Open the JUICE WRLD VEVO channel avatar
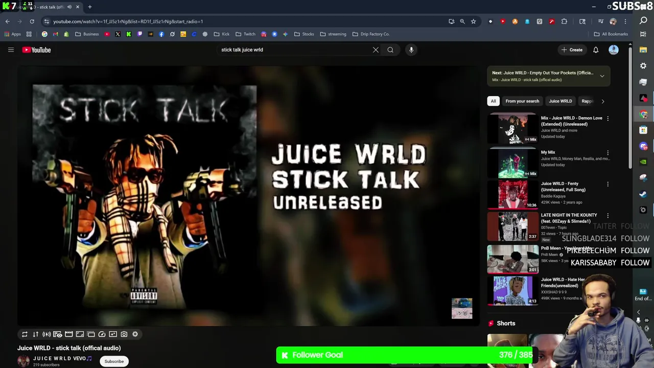The height and width of the screenshot is (368, 654). [x=24, y=361]
